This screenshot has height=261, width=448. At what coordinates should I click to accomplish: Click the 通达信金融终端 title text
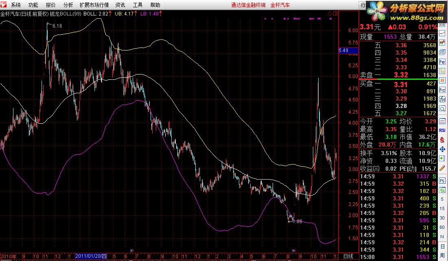pyautogui.click(x=248, y=5)
